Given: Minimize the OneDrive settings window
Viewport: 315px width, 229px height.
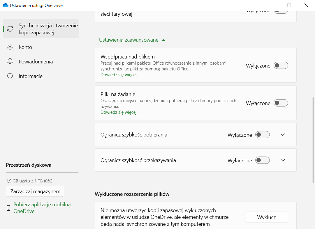Looking at the screenshot, I should pyautogui.click(x=272, y=5).
